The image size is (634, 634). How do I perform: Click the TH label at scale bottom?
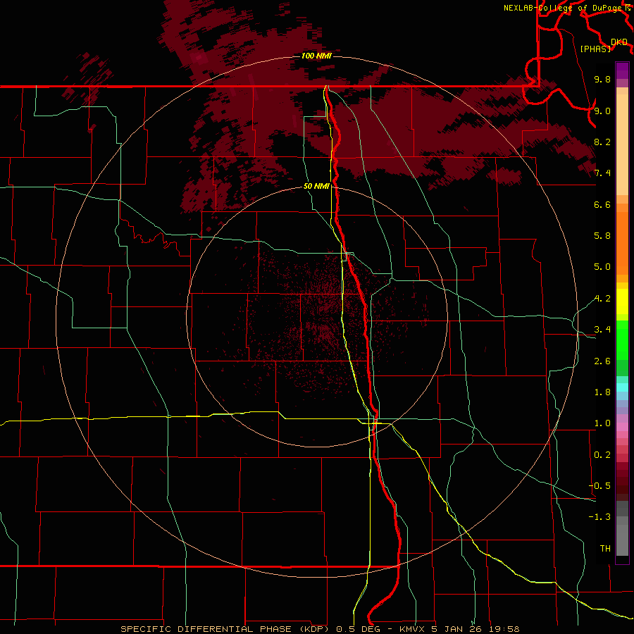(x=605, y=548)
